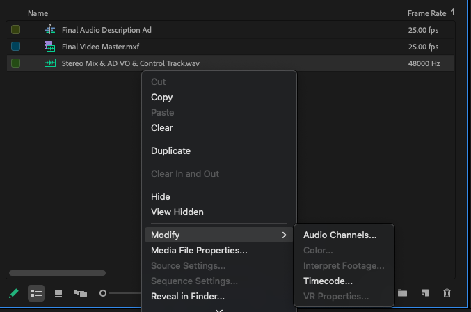Choose Duplicate from the context menu

170,151
